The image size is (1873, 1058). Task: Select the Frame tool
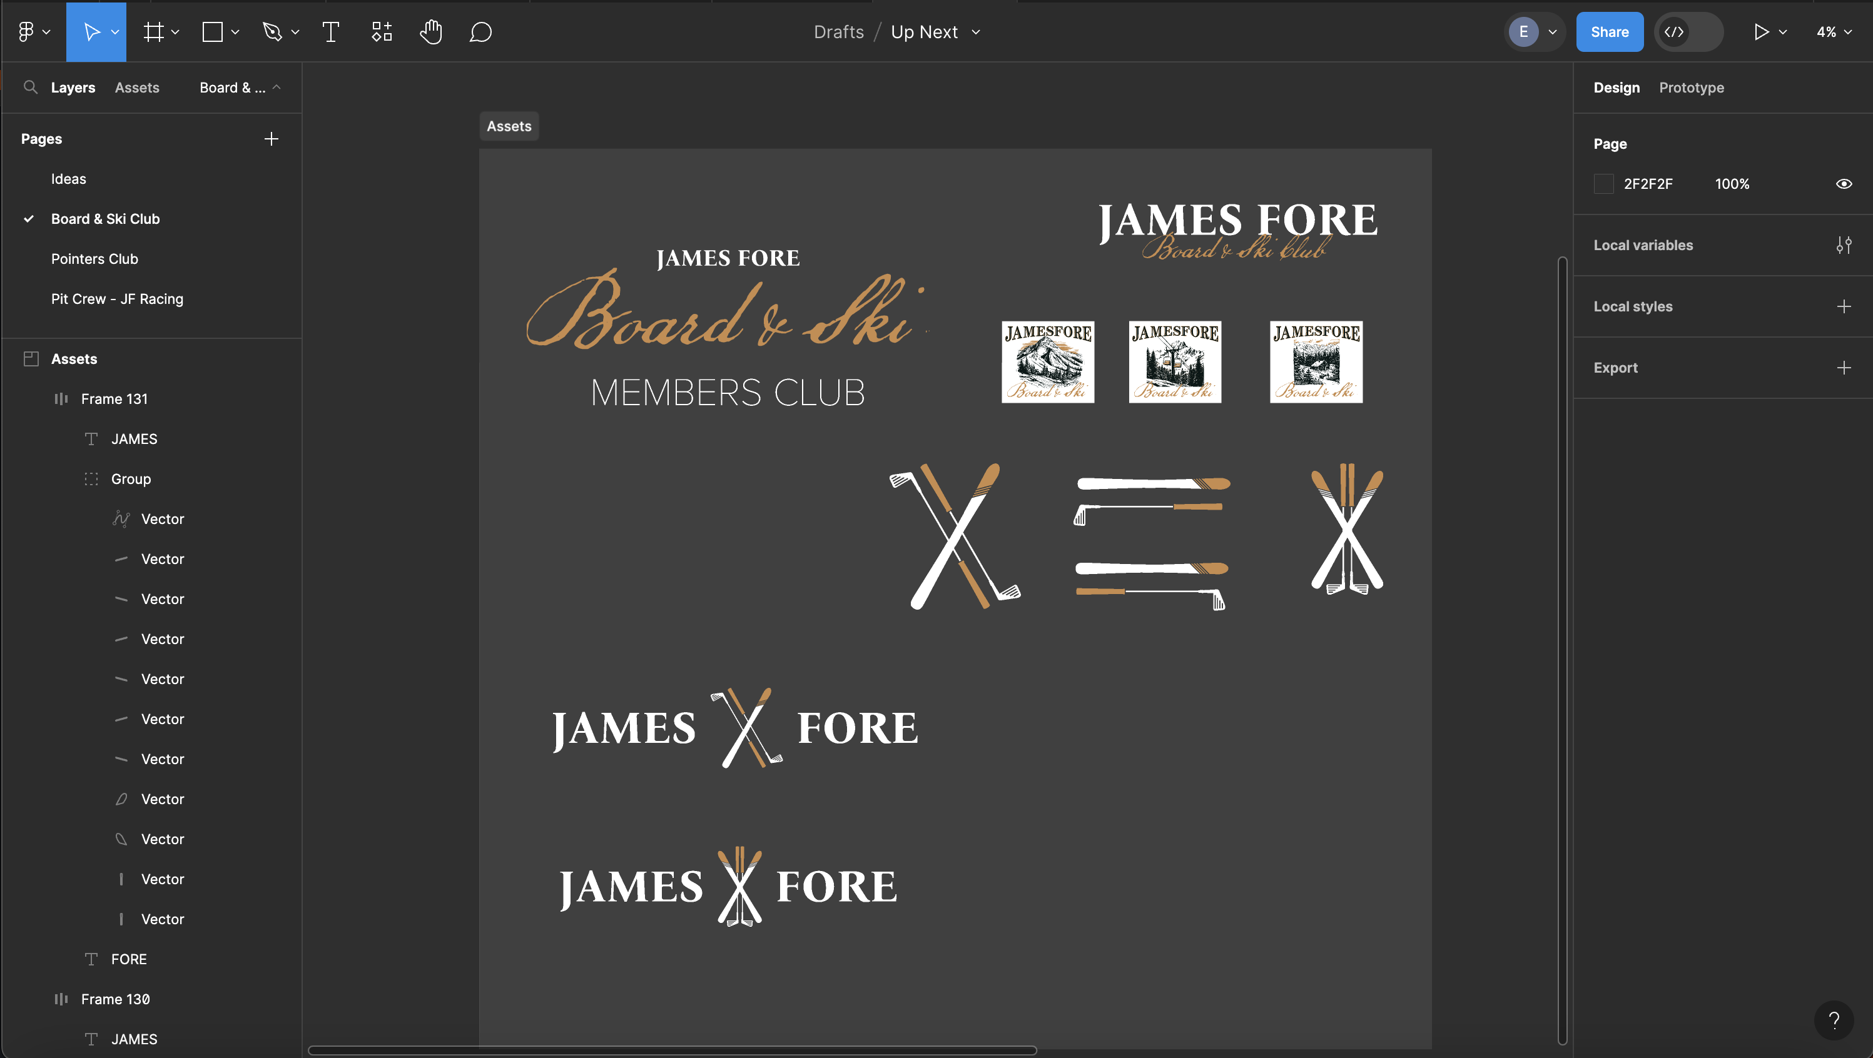point(153,32)
